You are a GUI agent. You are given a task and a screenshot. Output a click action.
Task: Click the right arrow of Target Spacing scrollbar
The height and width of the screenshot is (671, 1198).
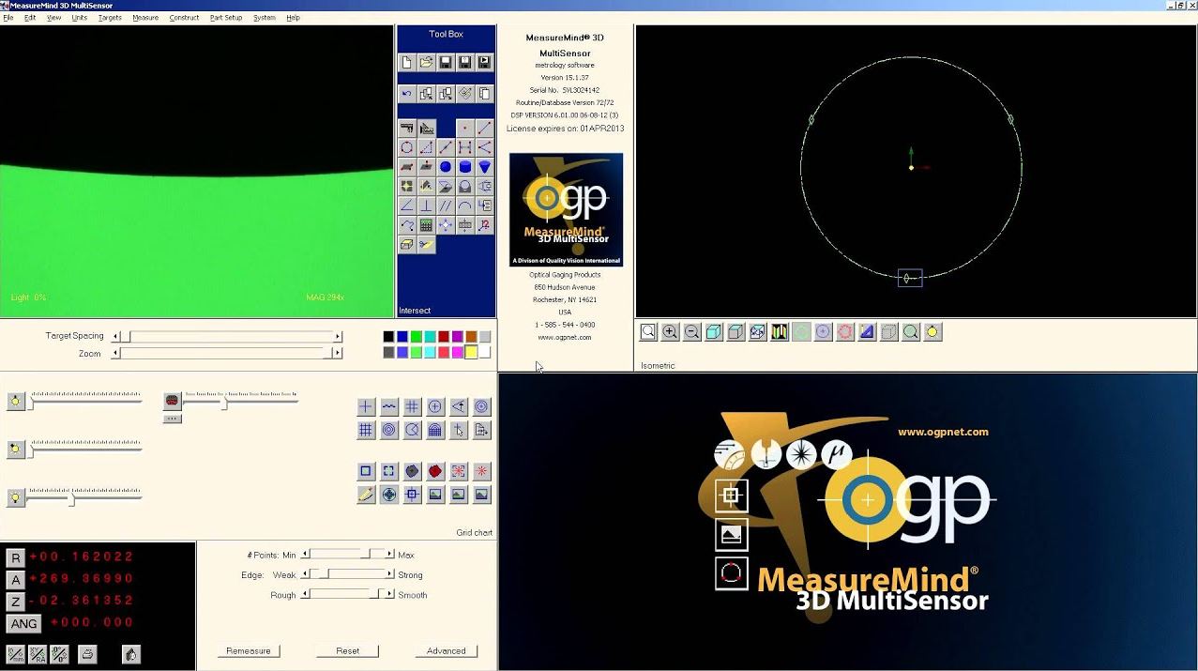click(x=338, y=336)
